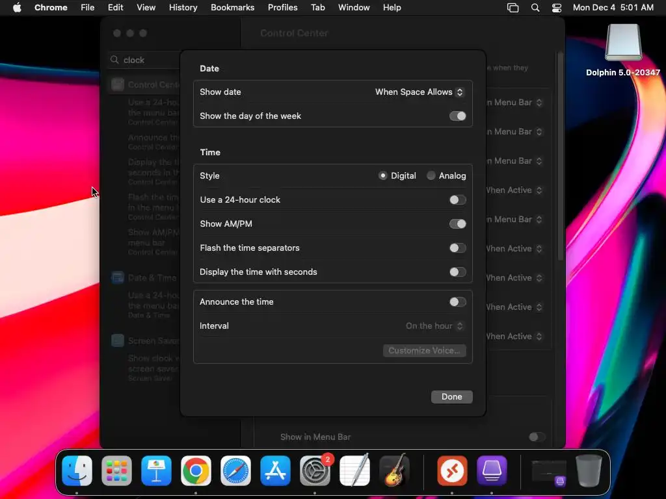Image resolution: width=666 pixels, height=499 pixels.
Task: Open System Settings from the Dock
Action: pos(315,470)
